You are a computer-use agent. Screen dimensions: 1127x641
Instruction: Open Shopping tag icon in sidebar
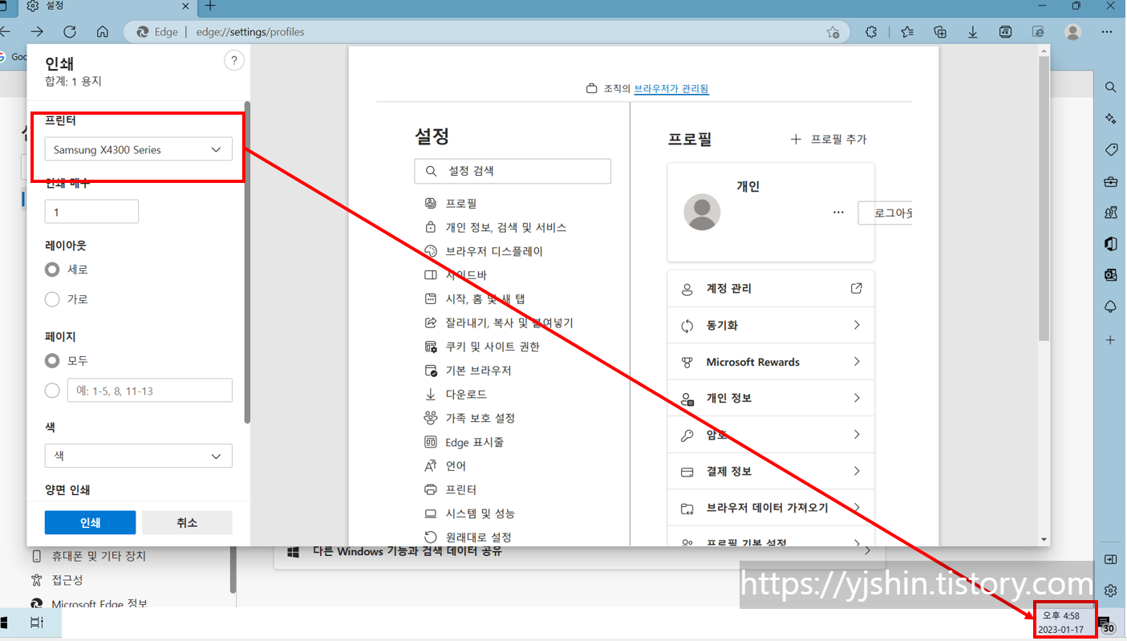[1111, 150]
